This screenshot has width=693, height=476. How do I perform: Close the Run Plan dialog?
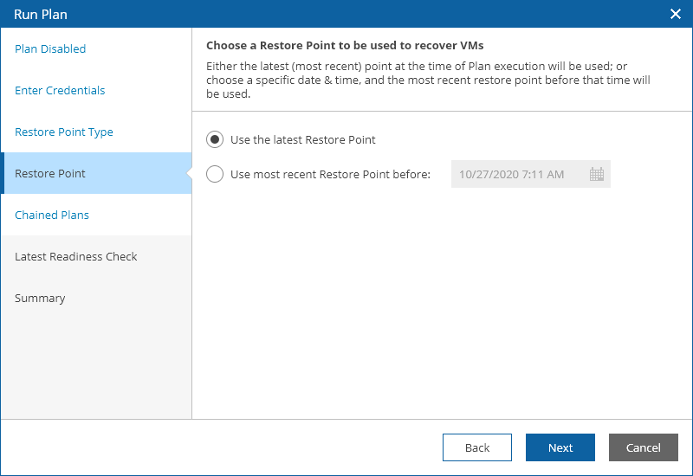pyautogui.click(x=676, y=14)
